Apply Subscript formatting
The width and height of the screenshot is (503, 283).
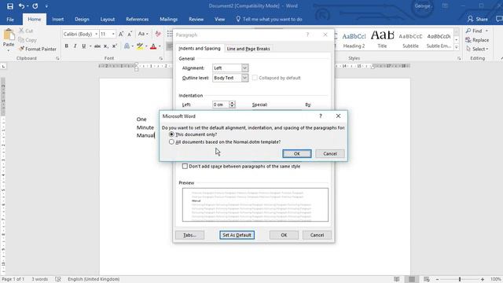tap(106, 46)
